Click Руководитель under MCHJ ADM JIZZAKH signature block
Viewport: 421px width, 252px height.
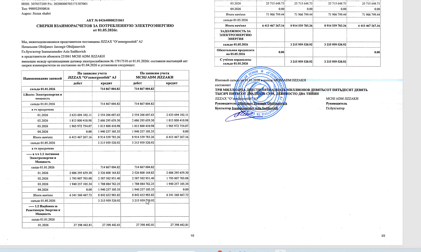point(337,104)
